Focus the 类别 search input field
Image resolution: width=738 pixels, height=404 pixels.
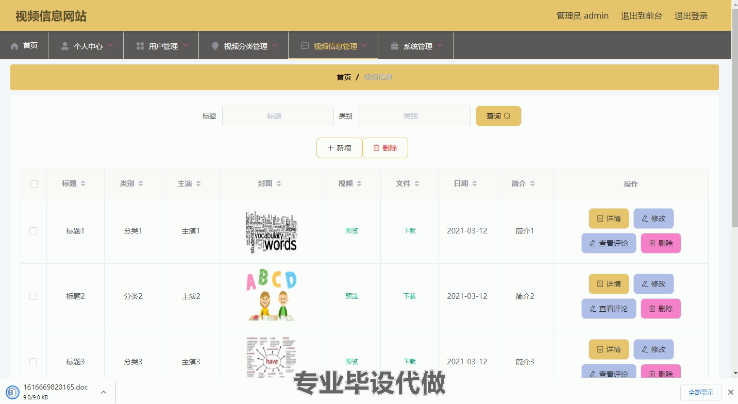click(x=414, y=116)
